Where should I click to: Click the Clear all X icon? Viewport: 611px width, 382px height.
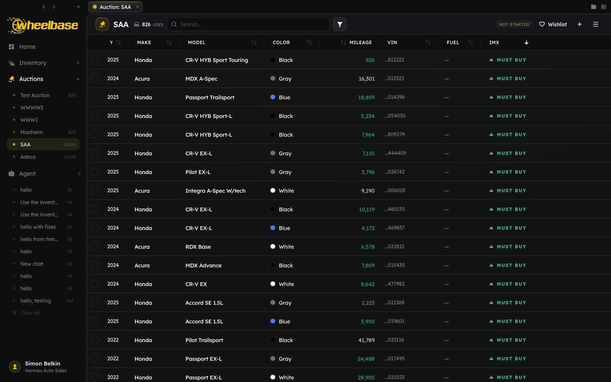(14, 313)
